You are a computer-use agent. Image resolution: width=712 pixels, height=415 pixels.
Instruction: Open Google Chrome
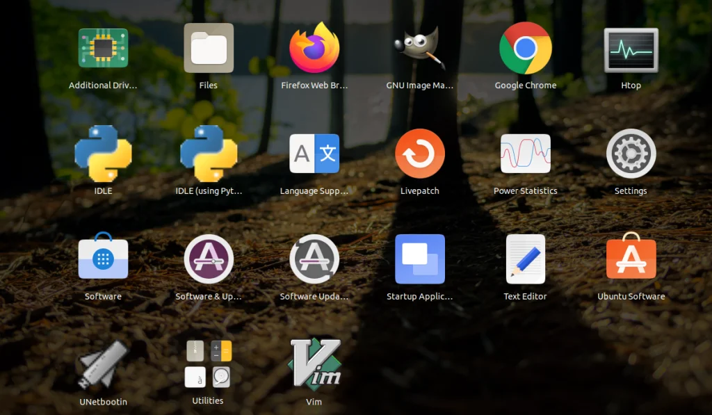tap(526, 49)
